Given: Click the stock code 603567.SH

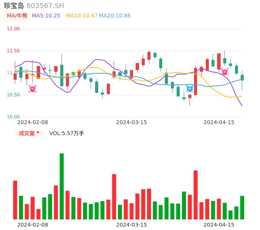Looking at the screenshot, I should tap(45, 6).
